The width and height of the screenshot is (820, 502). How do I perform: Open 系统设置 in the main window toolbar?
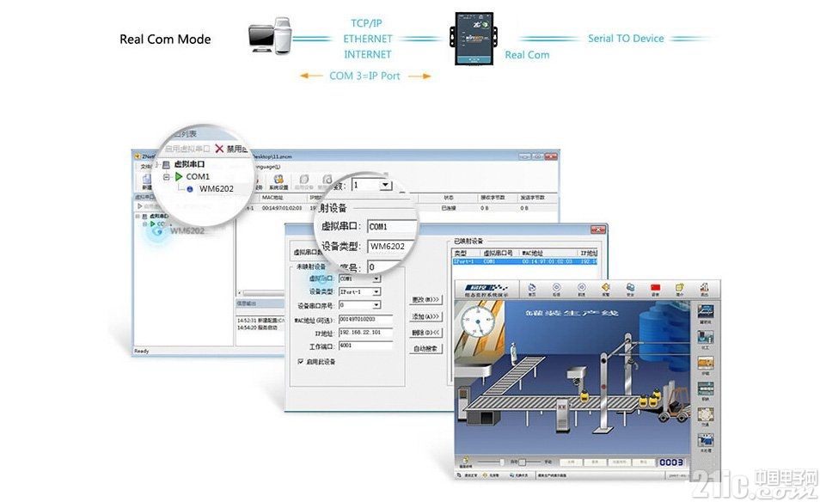point(278,181)
